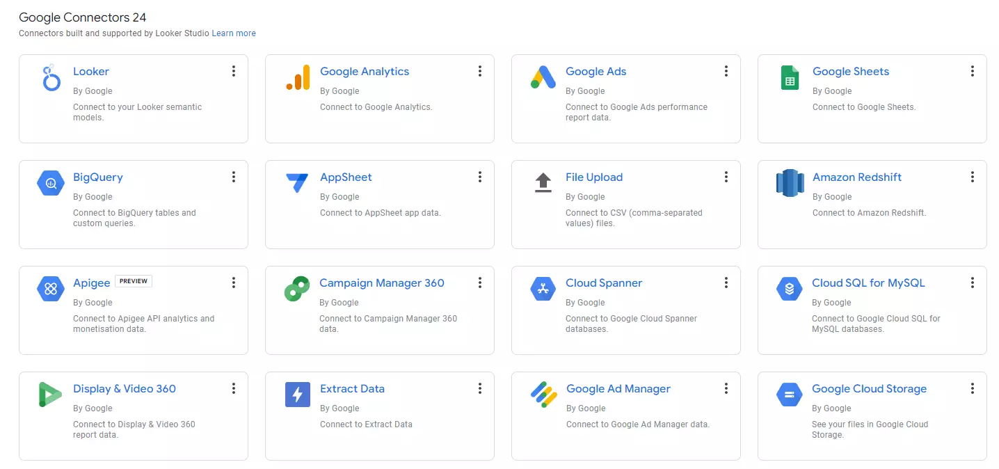Click the Google Analytics bar chart icon
999x469 pixels.
[298, 77]
